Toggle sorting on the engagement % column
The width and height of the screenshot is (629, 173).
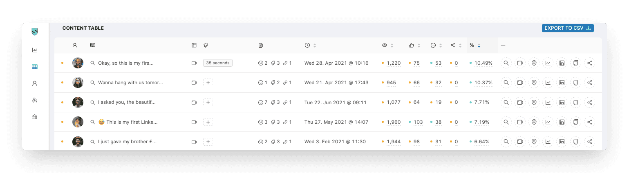pyautogui.click(x=475, y=45)
